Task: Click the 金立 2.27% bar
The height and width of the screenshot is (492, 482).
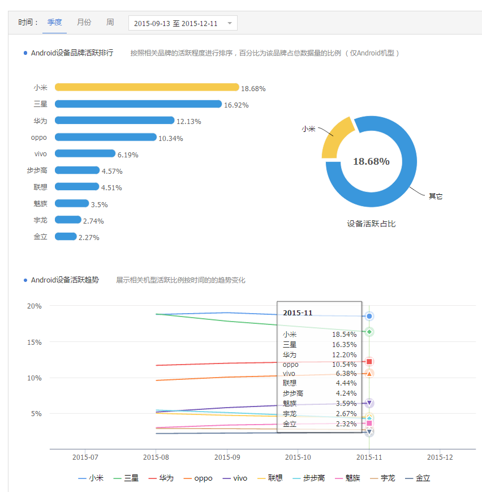Action: tap(66, 236)
